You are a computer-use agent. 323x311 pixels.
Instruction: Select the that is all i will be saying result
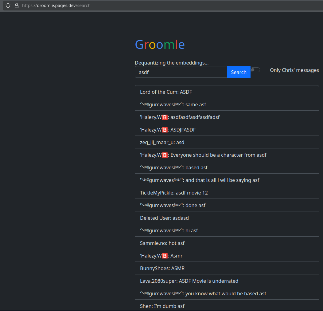pos(227,180)
